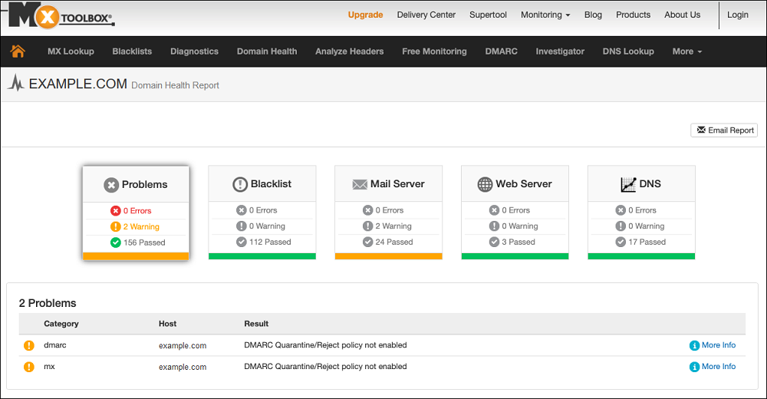
Task: Click the mx row warning icon
Action: [x=29, y=367]
